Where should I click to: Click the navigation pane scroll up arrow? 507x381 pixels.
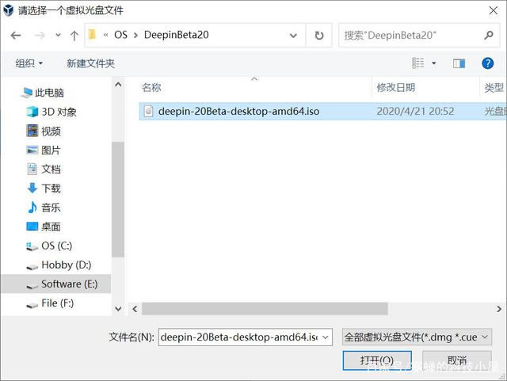click(x=118, y=85)
